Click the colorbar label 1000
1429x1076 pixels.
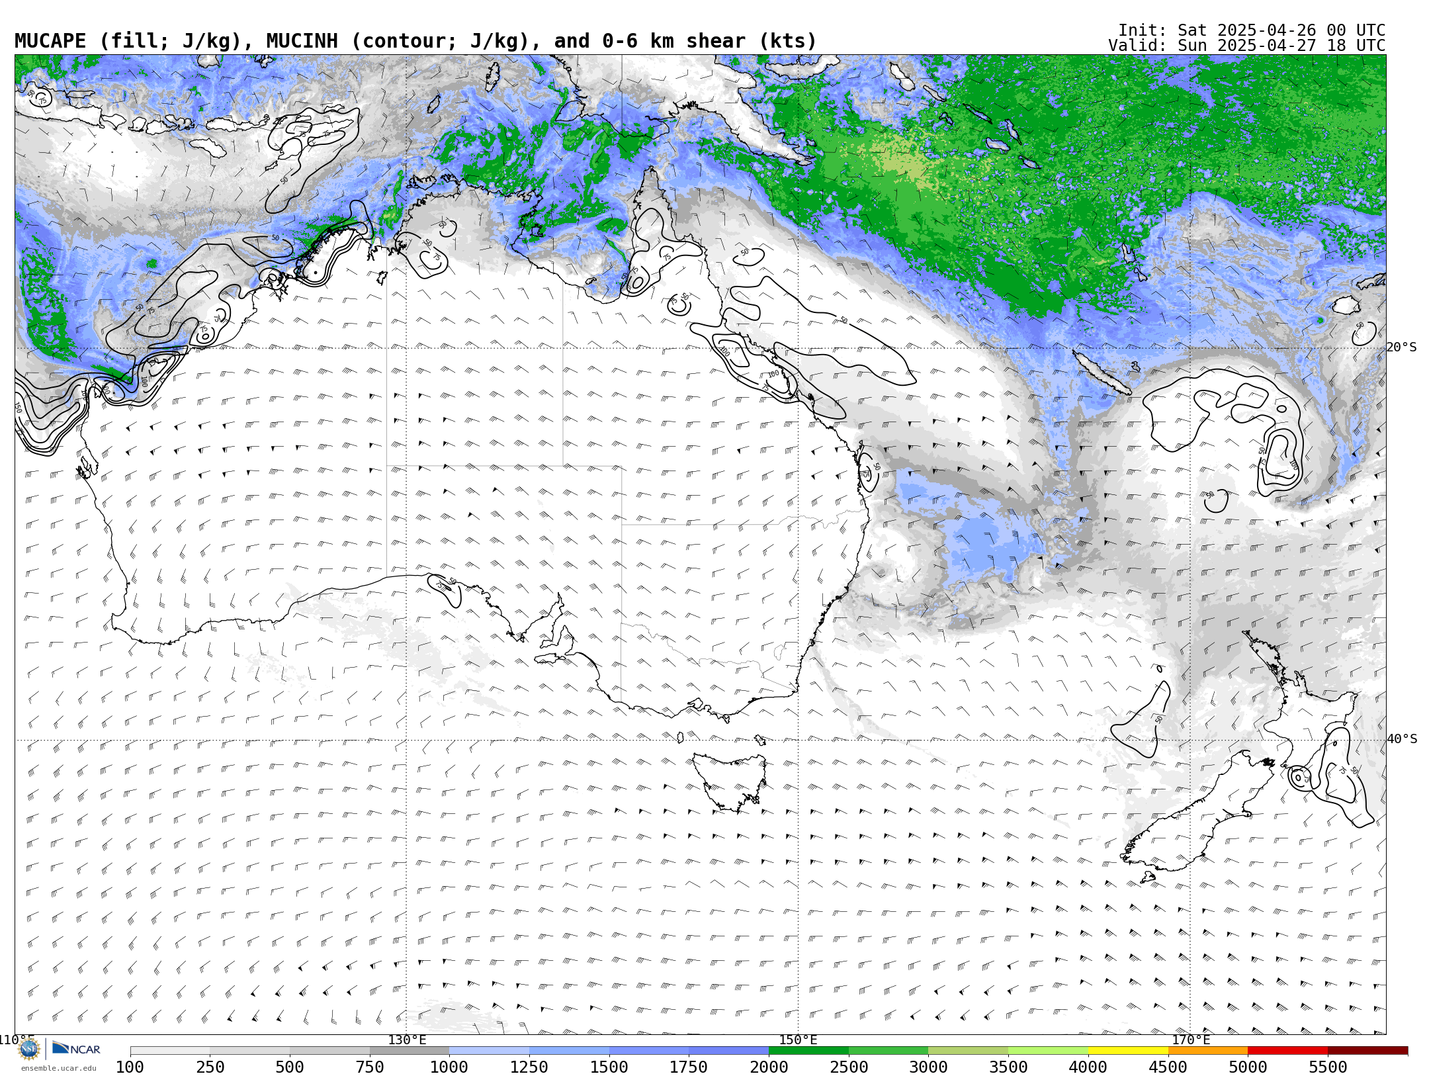(450, 1067)
